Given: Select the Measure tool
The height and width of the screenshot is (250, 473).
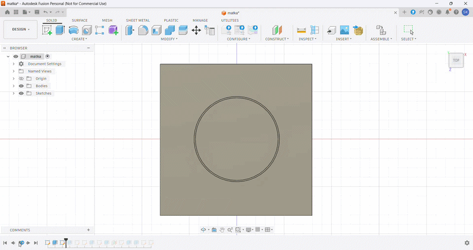Looking at the screenshot, I should point(302,30).
